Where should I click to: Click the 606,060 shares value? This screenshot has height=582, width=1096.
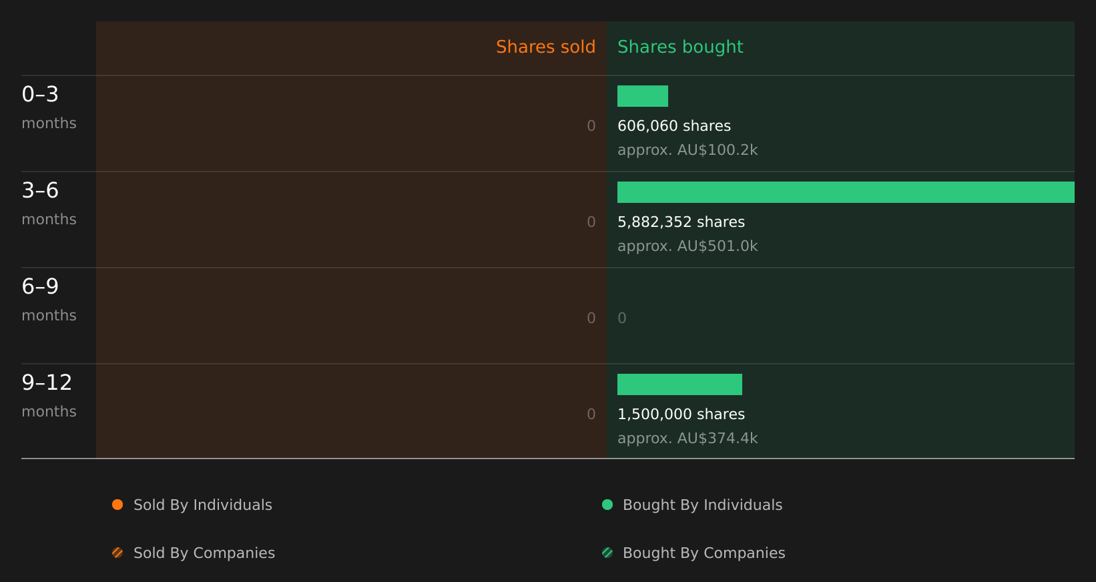pos(674,125)
